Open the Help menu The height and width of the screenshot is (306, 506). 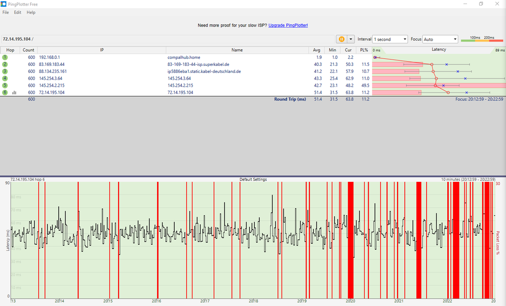click(x=31, y=12)
